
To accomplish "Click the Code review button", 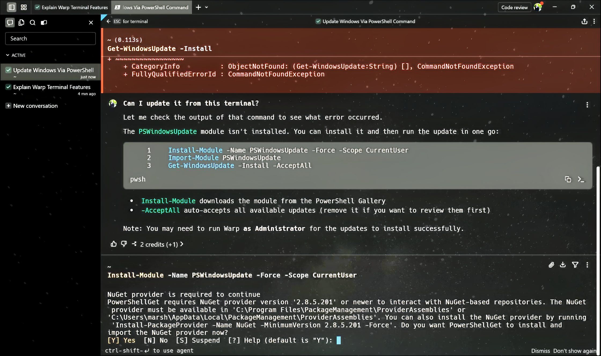I will (x=514, y=7).
